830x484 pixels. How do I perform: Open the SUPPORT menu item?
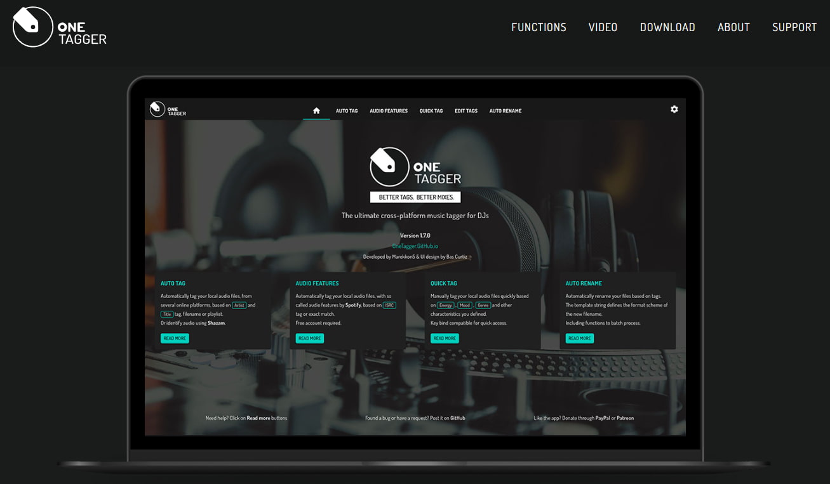coord(794,27)
